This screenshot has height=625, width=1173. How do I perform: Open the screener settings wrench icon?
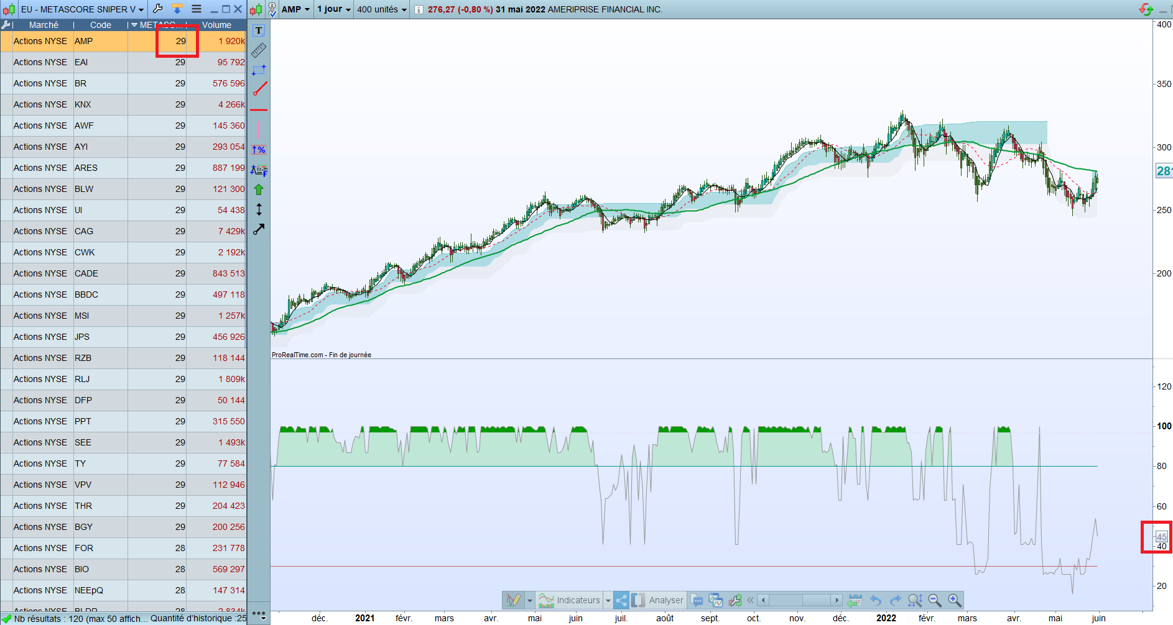tap(158, 9)
